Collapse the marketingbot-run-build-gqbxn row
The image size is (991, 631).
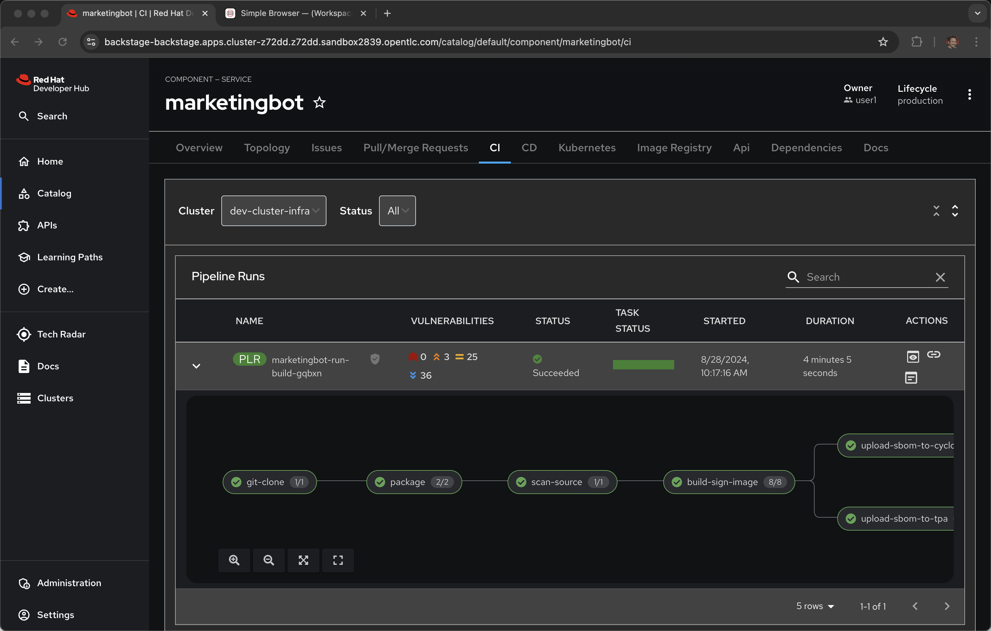pos(196,366)
